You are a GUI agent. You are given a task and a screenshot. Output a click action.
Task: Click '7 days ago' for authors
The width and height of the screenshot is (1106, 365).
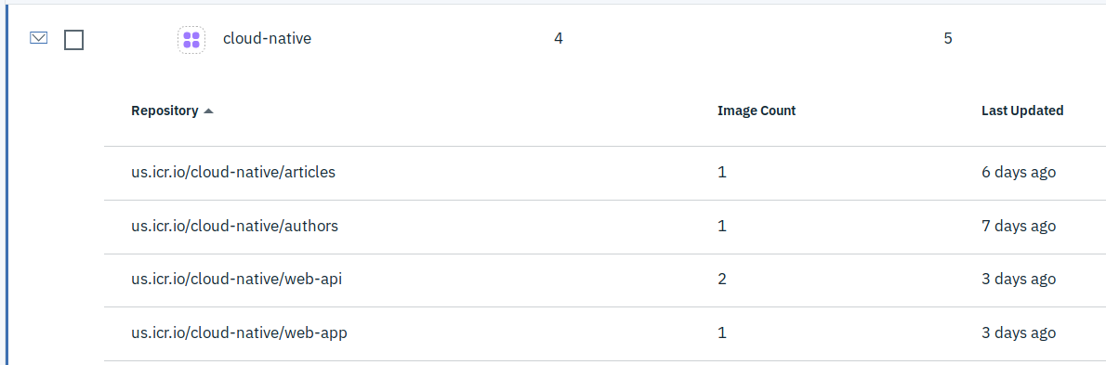click(1019, 226)
